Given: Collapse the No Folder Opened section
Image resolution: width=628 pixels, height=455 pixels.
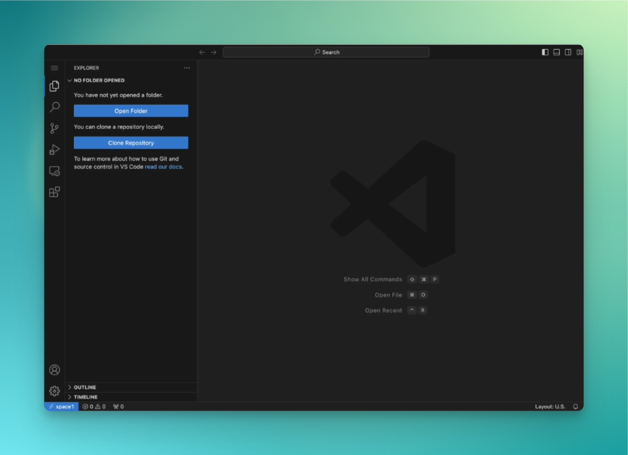Looking at the screenshot, I should [131, 80].
